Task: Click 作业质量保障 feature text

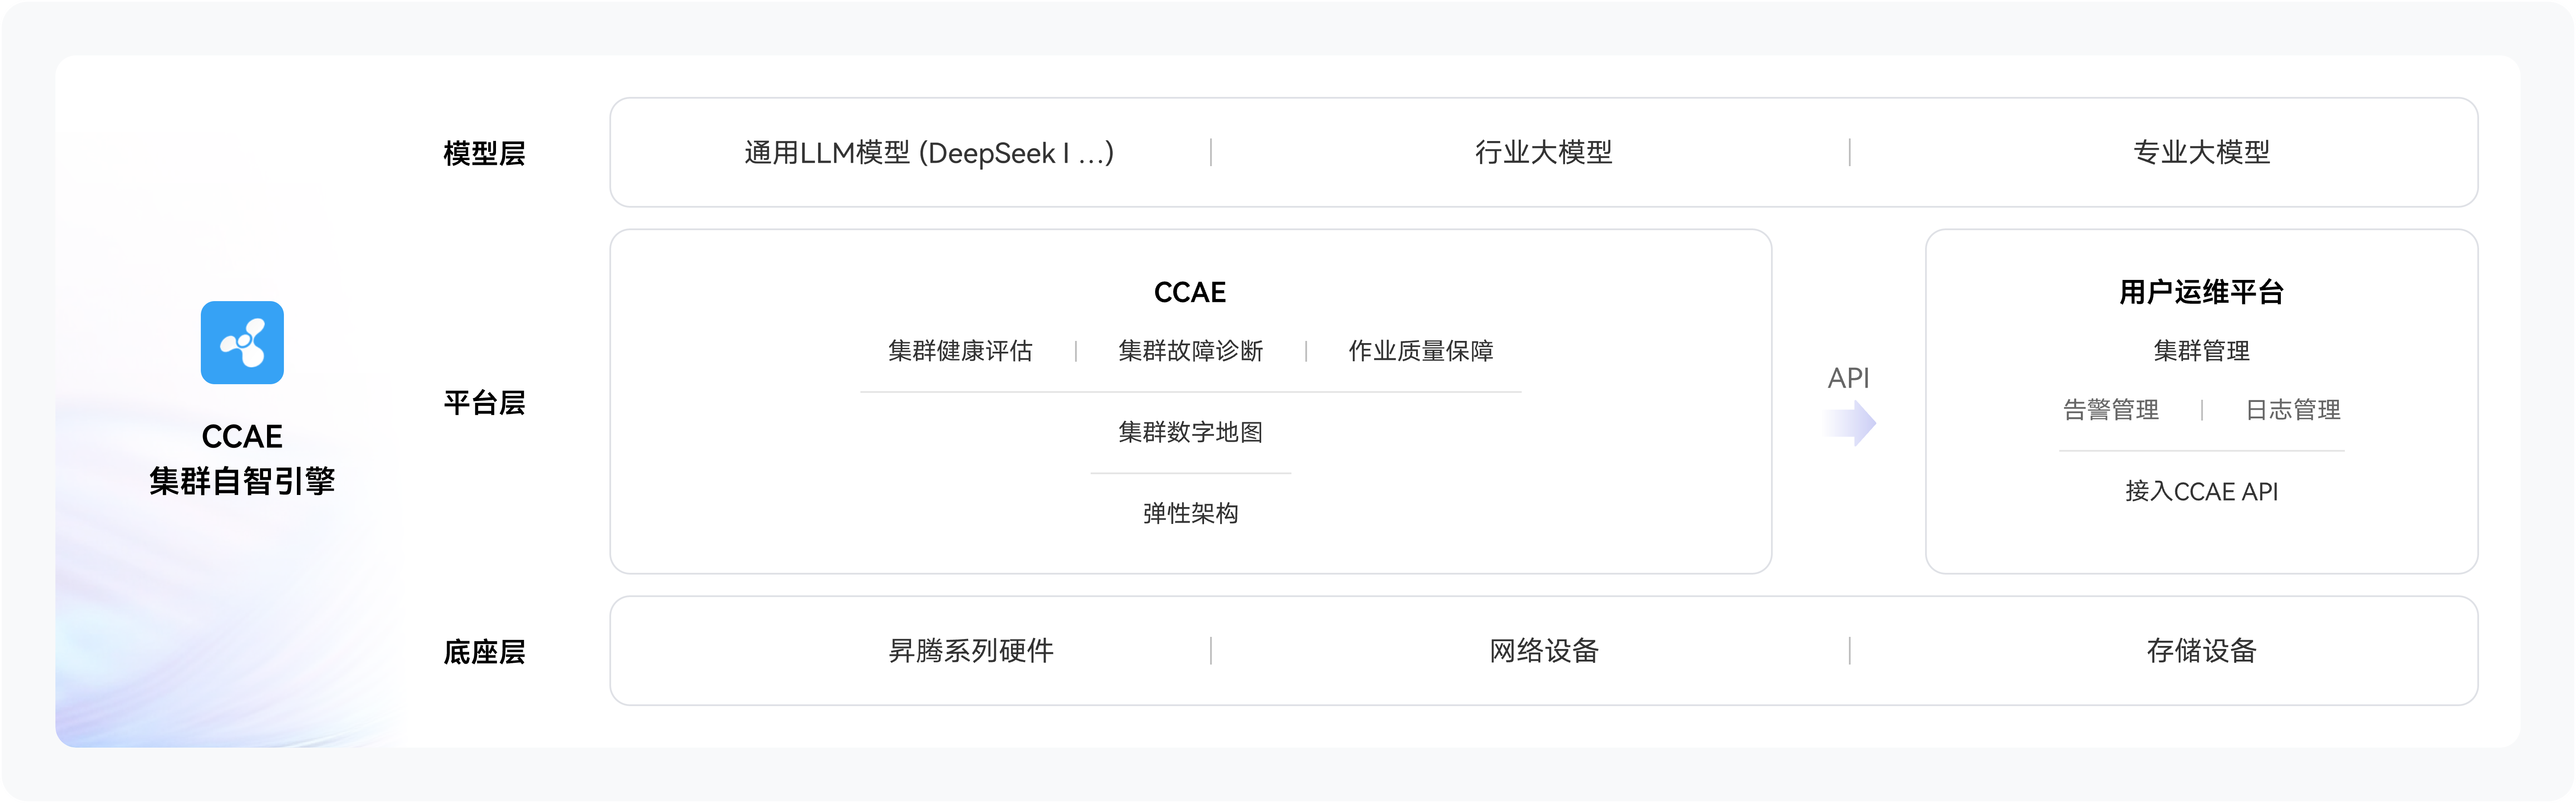Action: pos(1420,351)
